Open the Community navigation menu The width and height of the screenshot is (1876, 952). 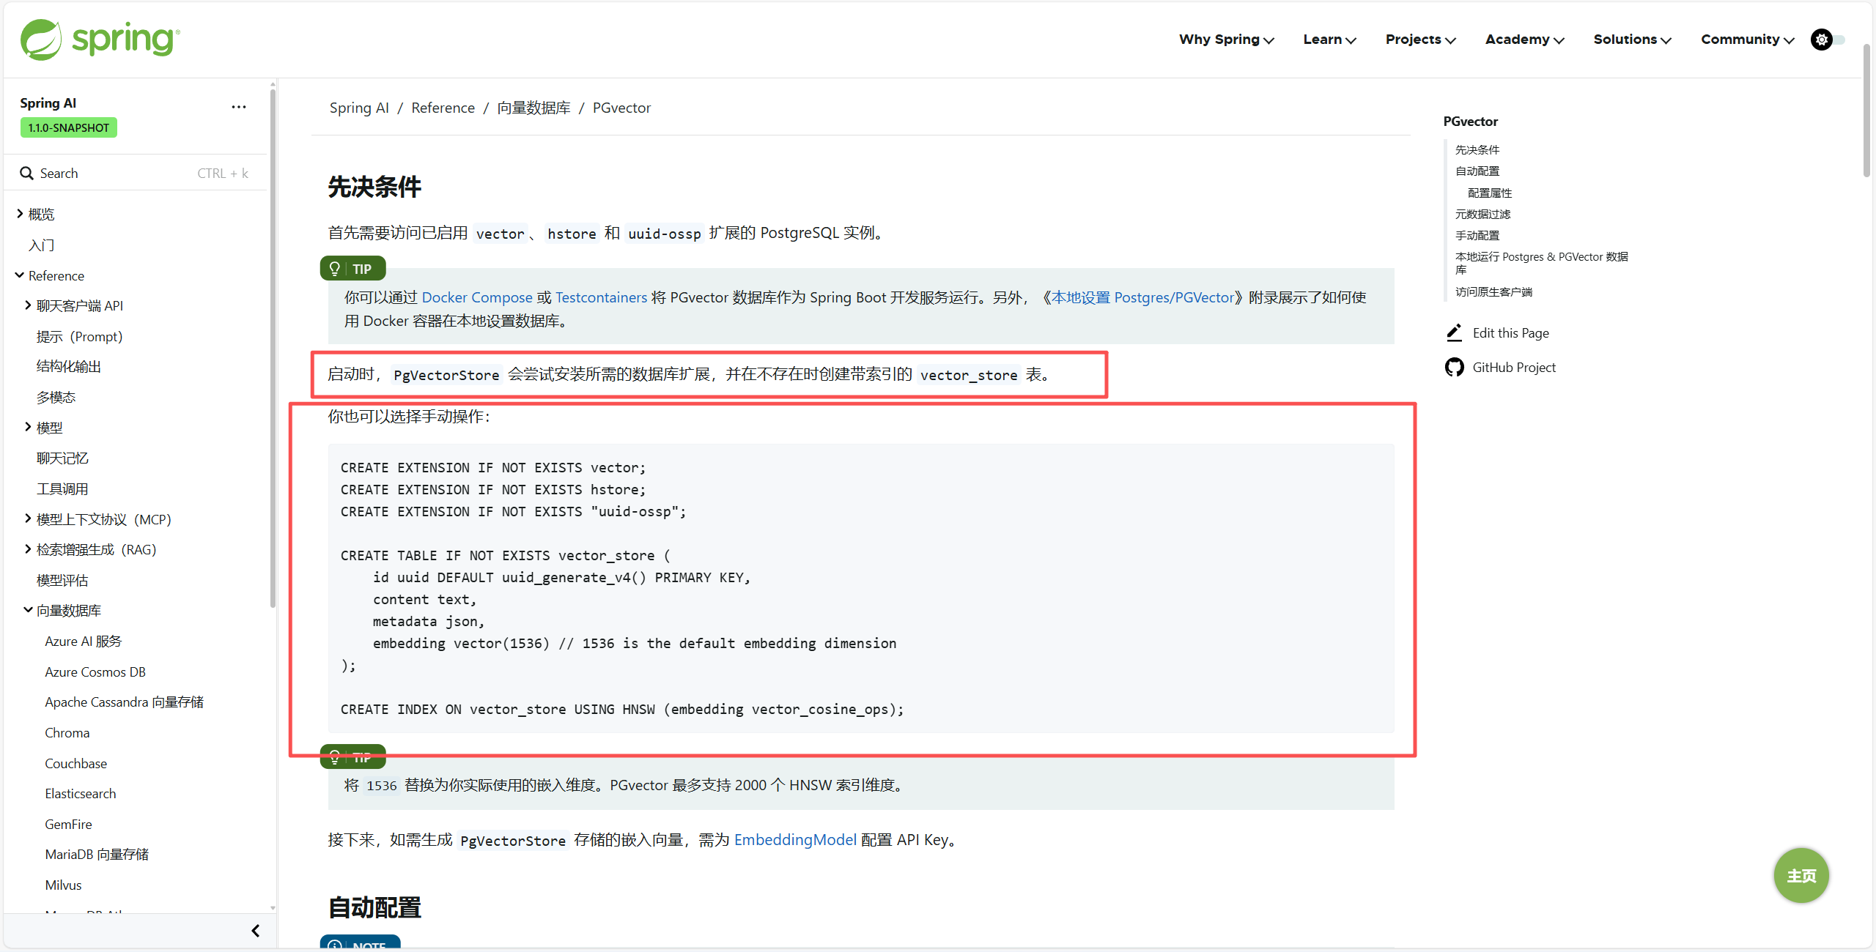click(1747, 40)
